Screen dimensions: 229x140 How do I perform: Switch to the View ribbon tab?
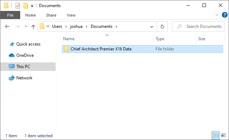[x=71, y=15]
